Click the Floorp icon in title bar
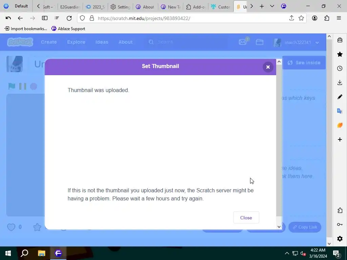 point(284,6)
